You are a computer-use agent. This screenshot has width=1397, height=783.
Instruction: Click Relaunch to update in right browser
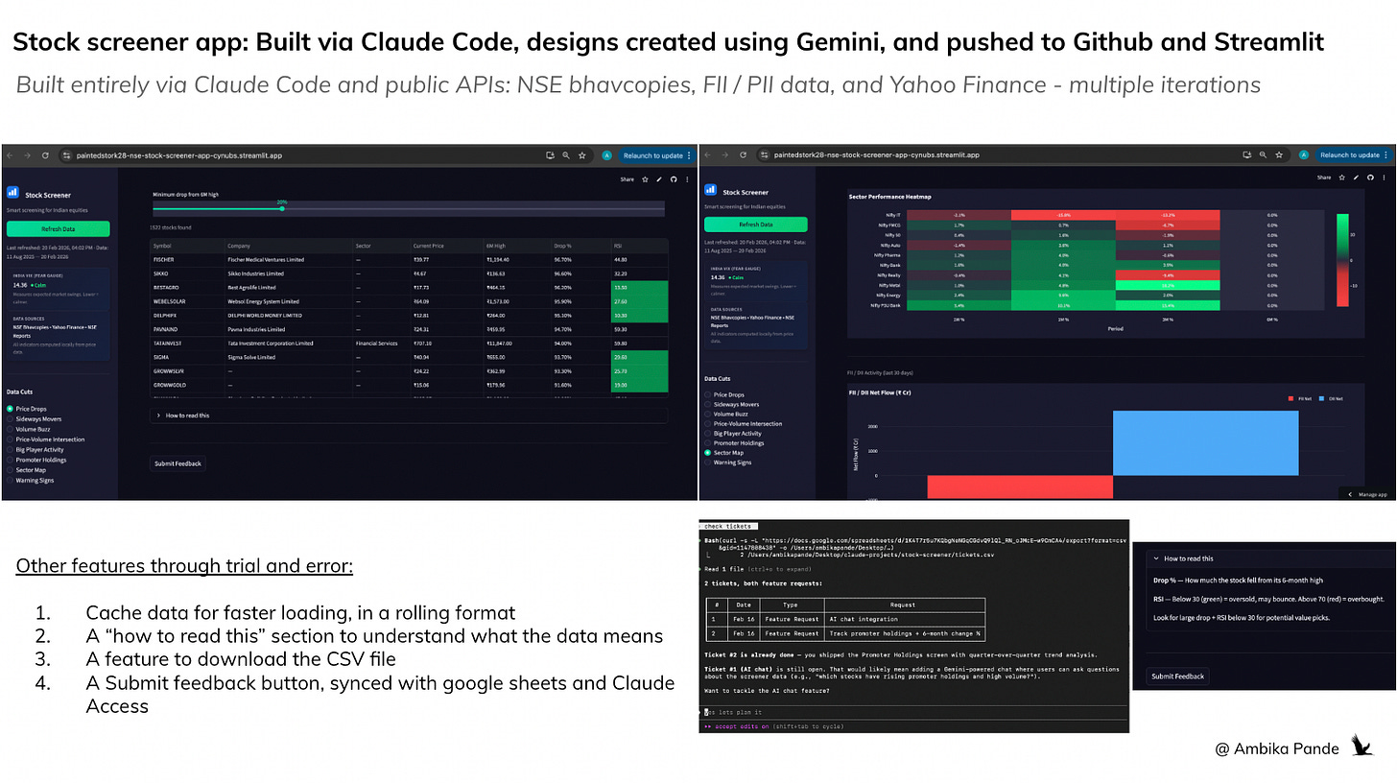point(1350,154)
